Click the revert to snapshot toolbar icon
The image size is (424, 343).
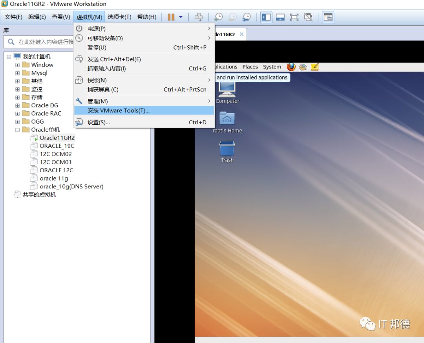pyautogui.click(x=232, y=17)
